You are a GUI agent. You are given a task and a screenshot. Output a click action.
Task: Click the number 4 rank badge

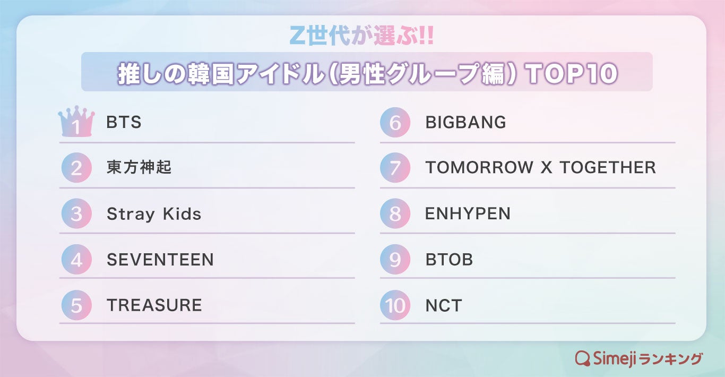(76, 260)
